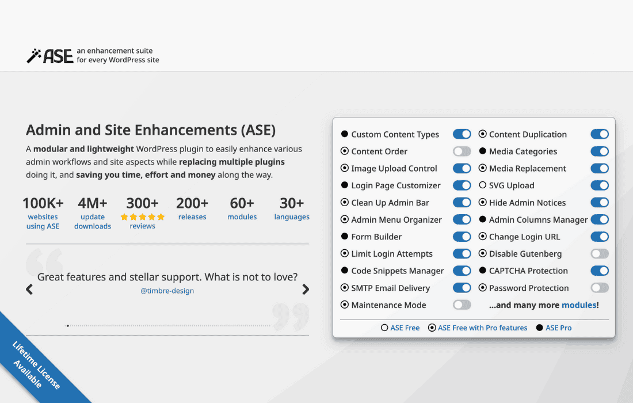Click the Maintenance Mode bullet icon
Image resolution: width=633 pixels, height=403 pixels.
pos(344,305)
